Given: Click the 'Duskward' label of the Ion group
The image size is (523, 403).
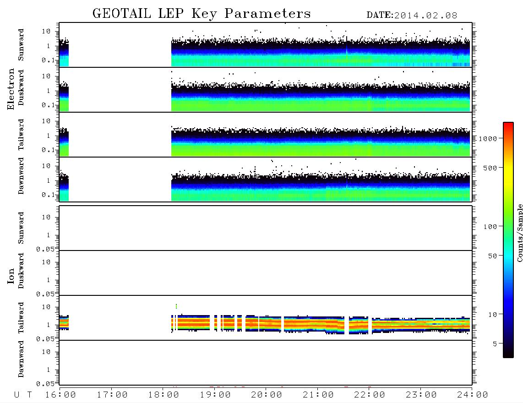Looking at the screenshot, I should click(x=21, y=271).
